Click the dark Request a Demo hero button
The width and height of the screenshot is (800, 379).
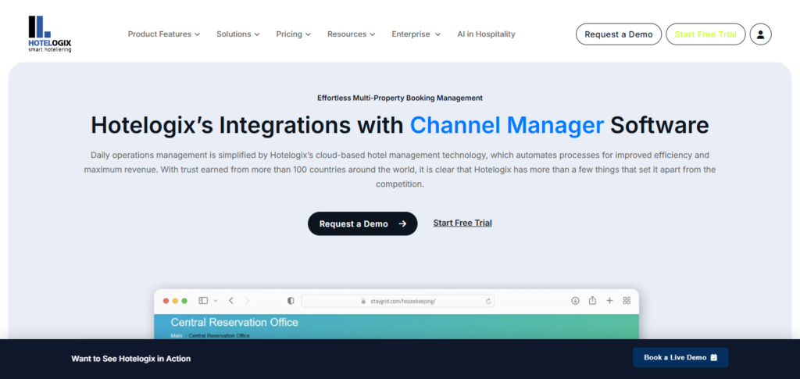click(362, 223)
